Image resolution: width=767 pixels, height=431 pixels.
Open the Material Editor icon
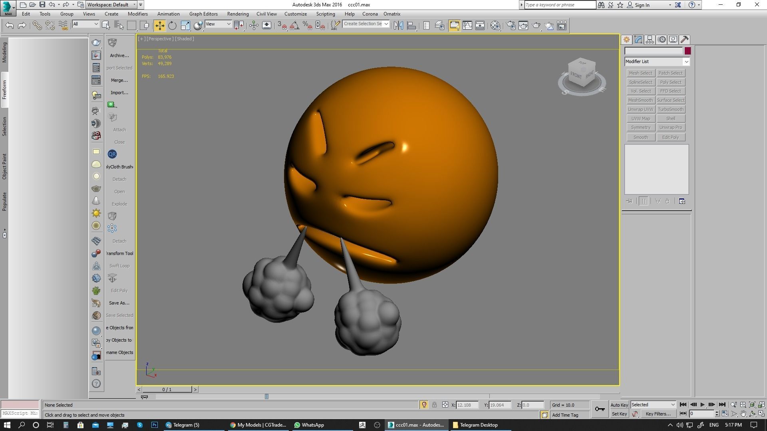coord(495,26)
